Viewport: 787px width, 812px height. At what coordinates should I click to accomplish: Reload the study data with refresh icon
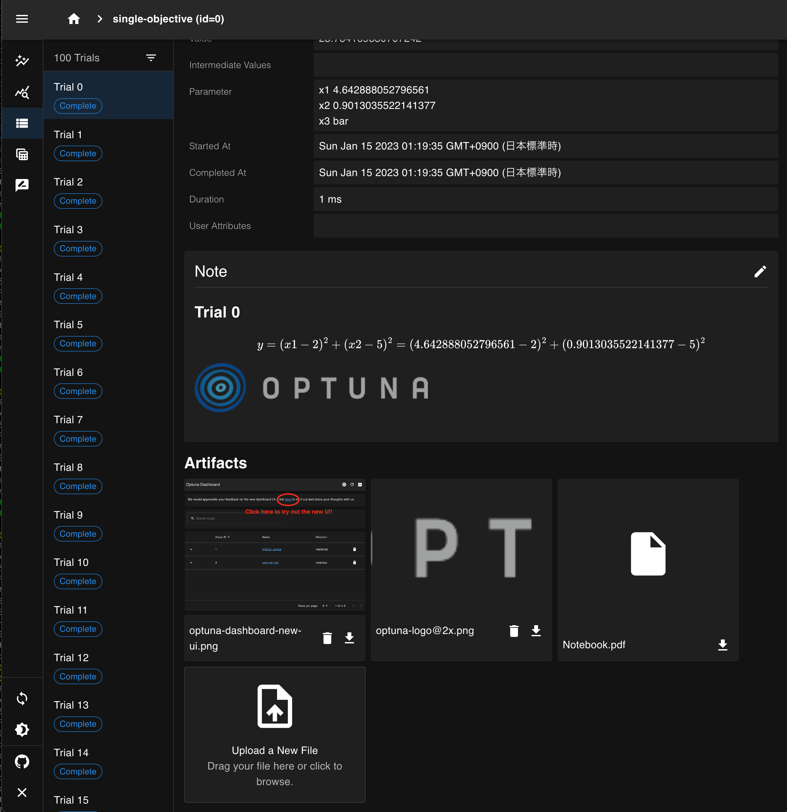(x=23, y=699)
